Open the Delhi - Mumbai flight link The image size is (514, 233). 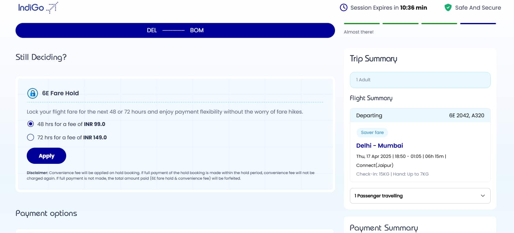[379, 146]
